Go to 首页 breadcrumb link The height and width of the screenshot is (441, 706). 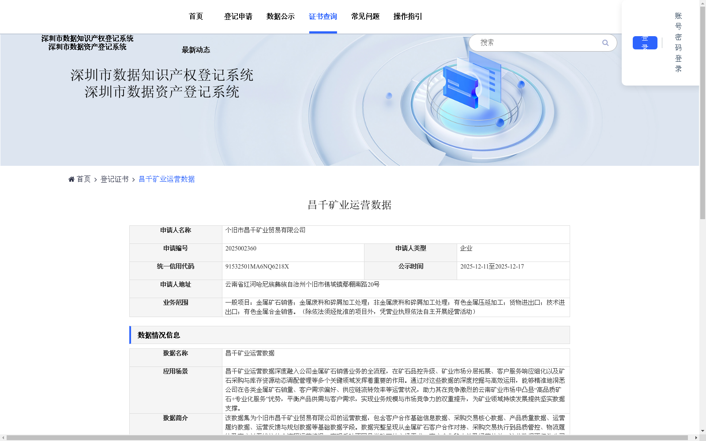pos(83,179)
